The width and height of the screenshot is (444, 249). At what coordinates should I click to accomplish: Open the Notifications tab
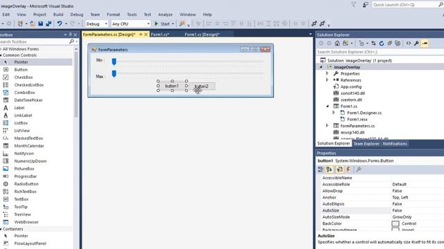395,144
